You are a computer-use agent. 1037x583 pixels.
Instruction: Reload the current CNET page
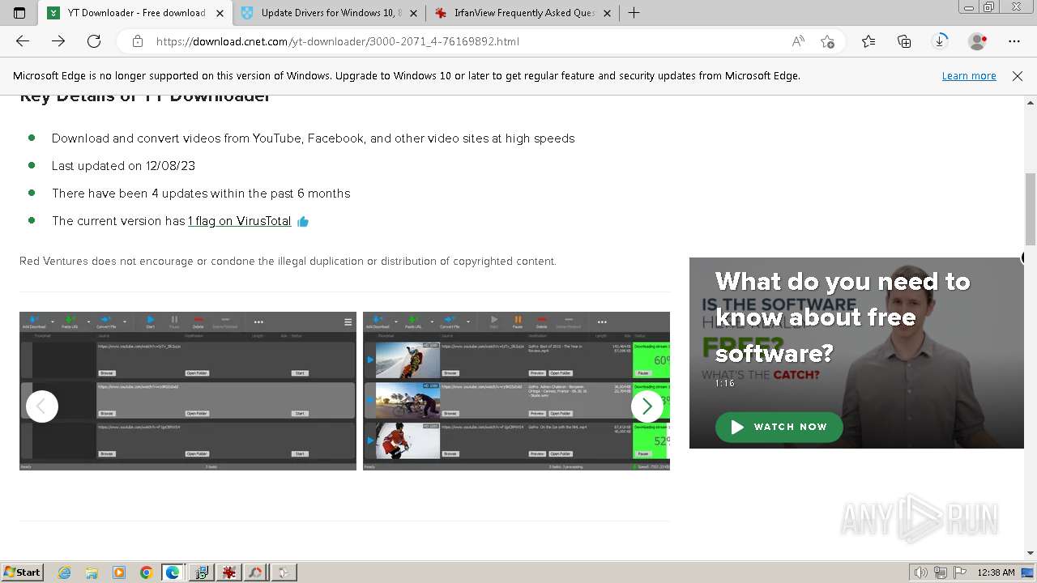click(x=94, y=41)
